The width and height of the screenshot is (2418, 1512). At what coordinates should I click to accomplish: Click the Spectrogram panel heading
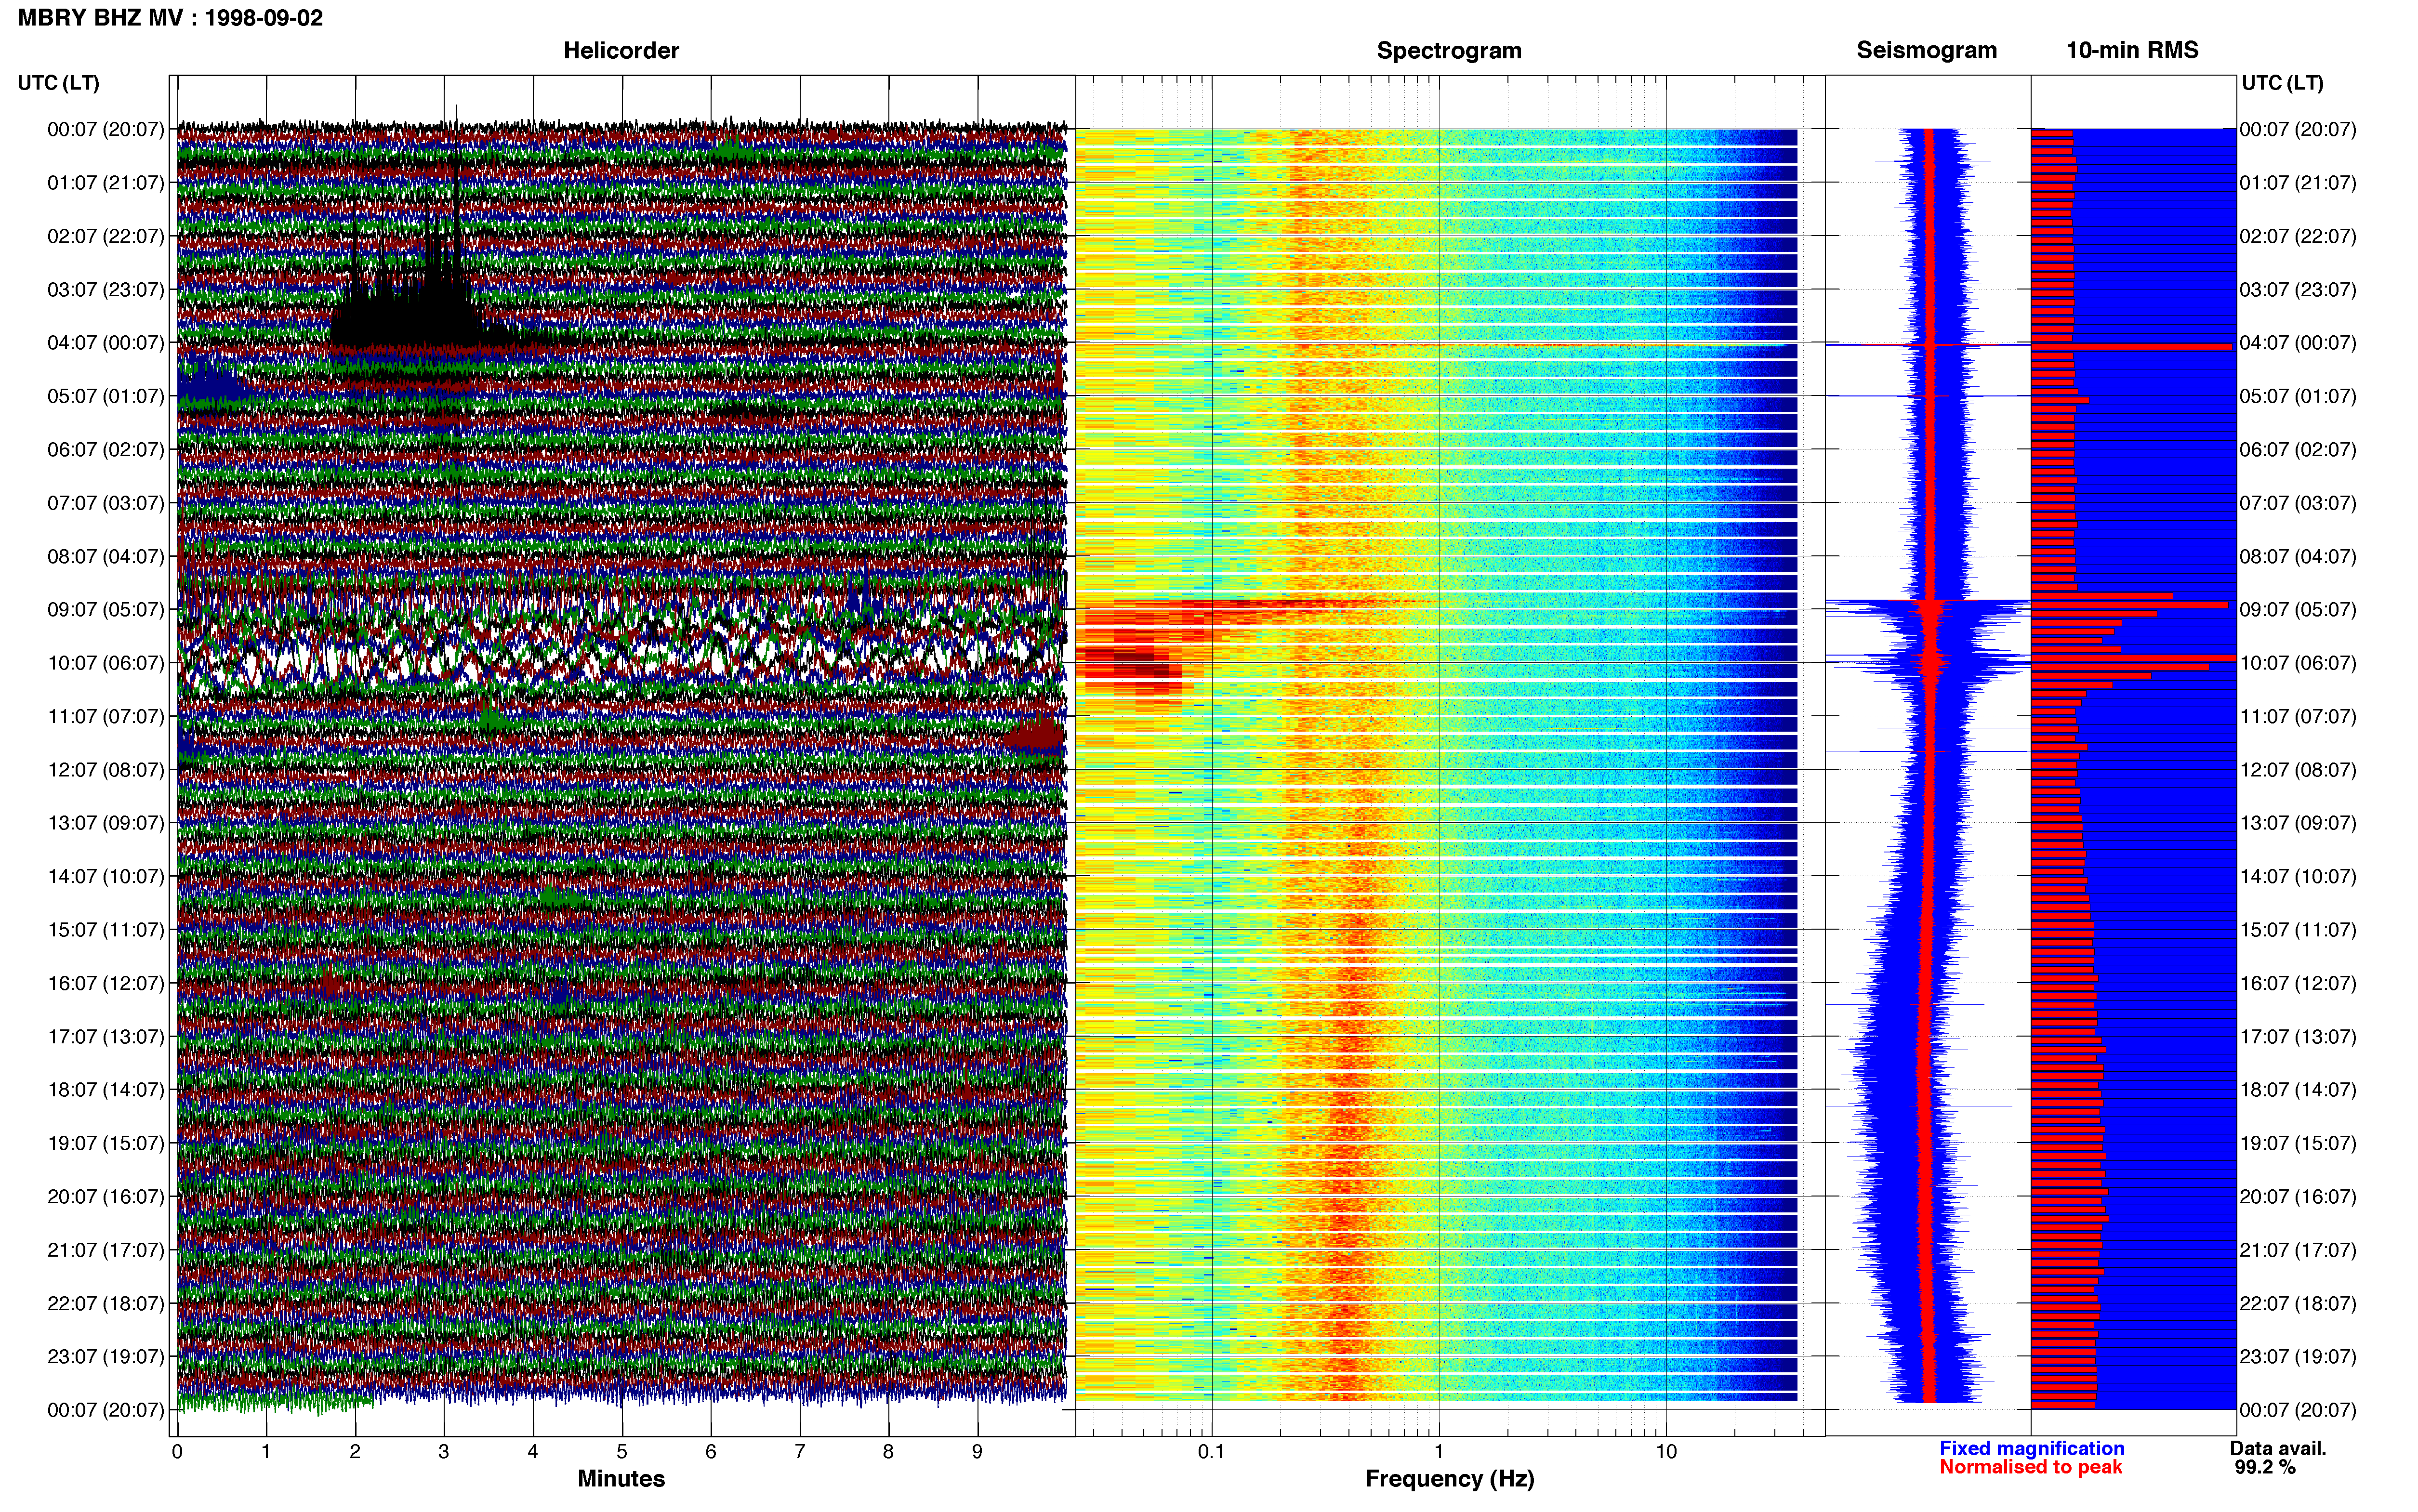[x=1449, y=50]
